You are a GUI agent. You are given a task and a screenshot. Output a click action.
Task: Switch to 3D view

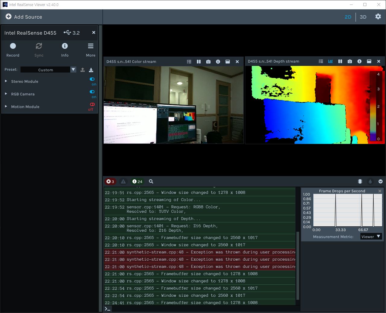363,17
